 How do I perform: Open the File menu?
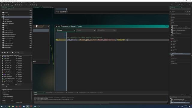click(x=2, y=3)
